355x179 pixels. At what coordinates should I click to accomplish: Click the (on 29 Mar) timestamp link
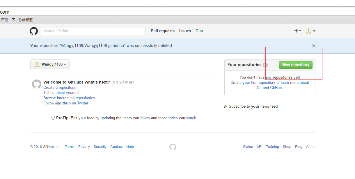pos(123,82)
